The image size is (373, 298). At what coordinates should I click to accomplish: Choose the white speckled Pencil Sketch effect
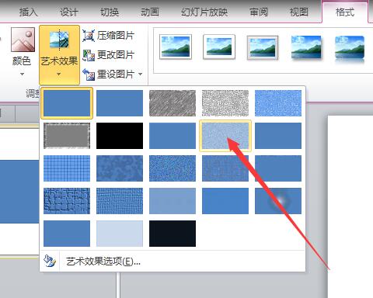225,103
